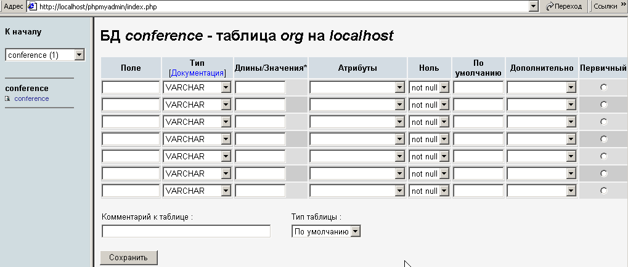
Task: Open the address bar history dropdown
Action: click(x=533, y=6)
